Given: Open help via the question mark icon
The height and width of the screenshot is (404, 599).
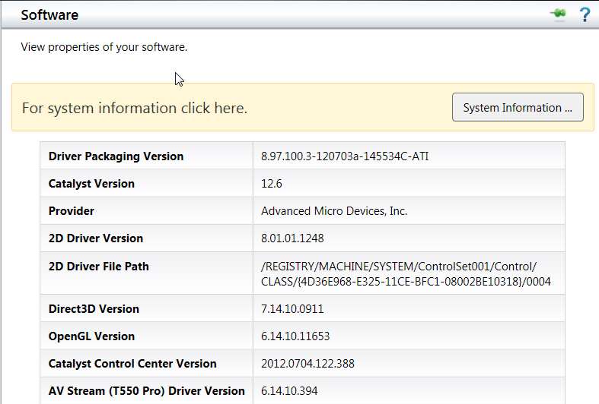Looking at the screenshot, I should [585, 15].
